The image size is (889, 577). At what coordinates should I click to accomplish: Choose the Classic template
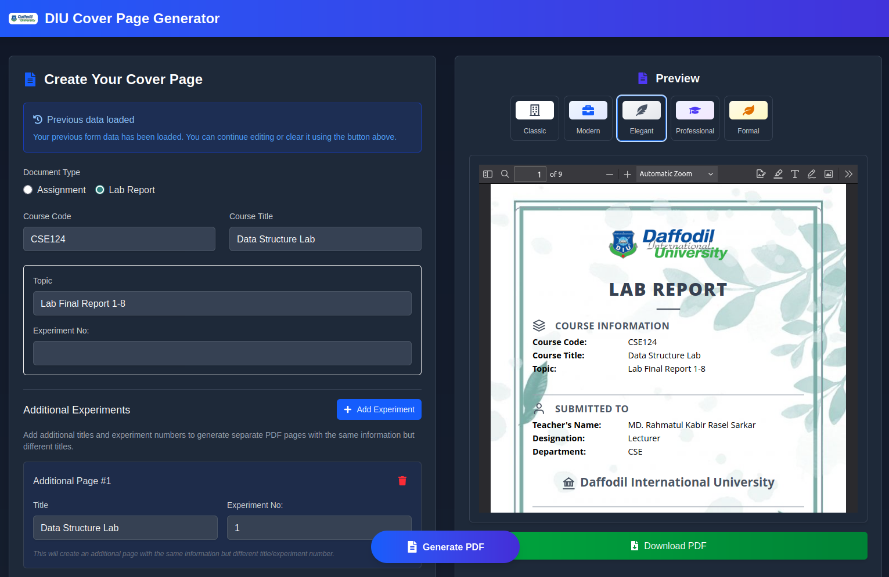coord(535,118)
